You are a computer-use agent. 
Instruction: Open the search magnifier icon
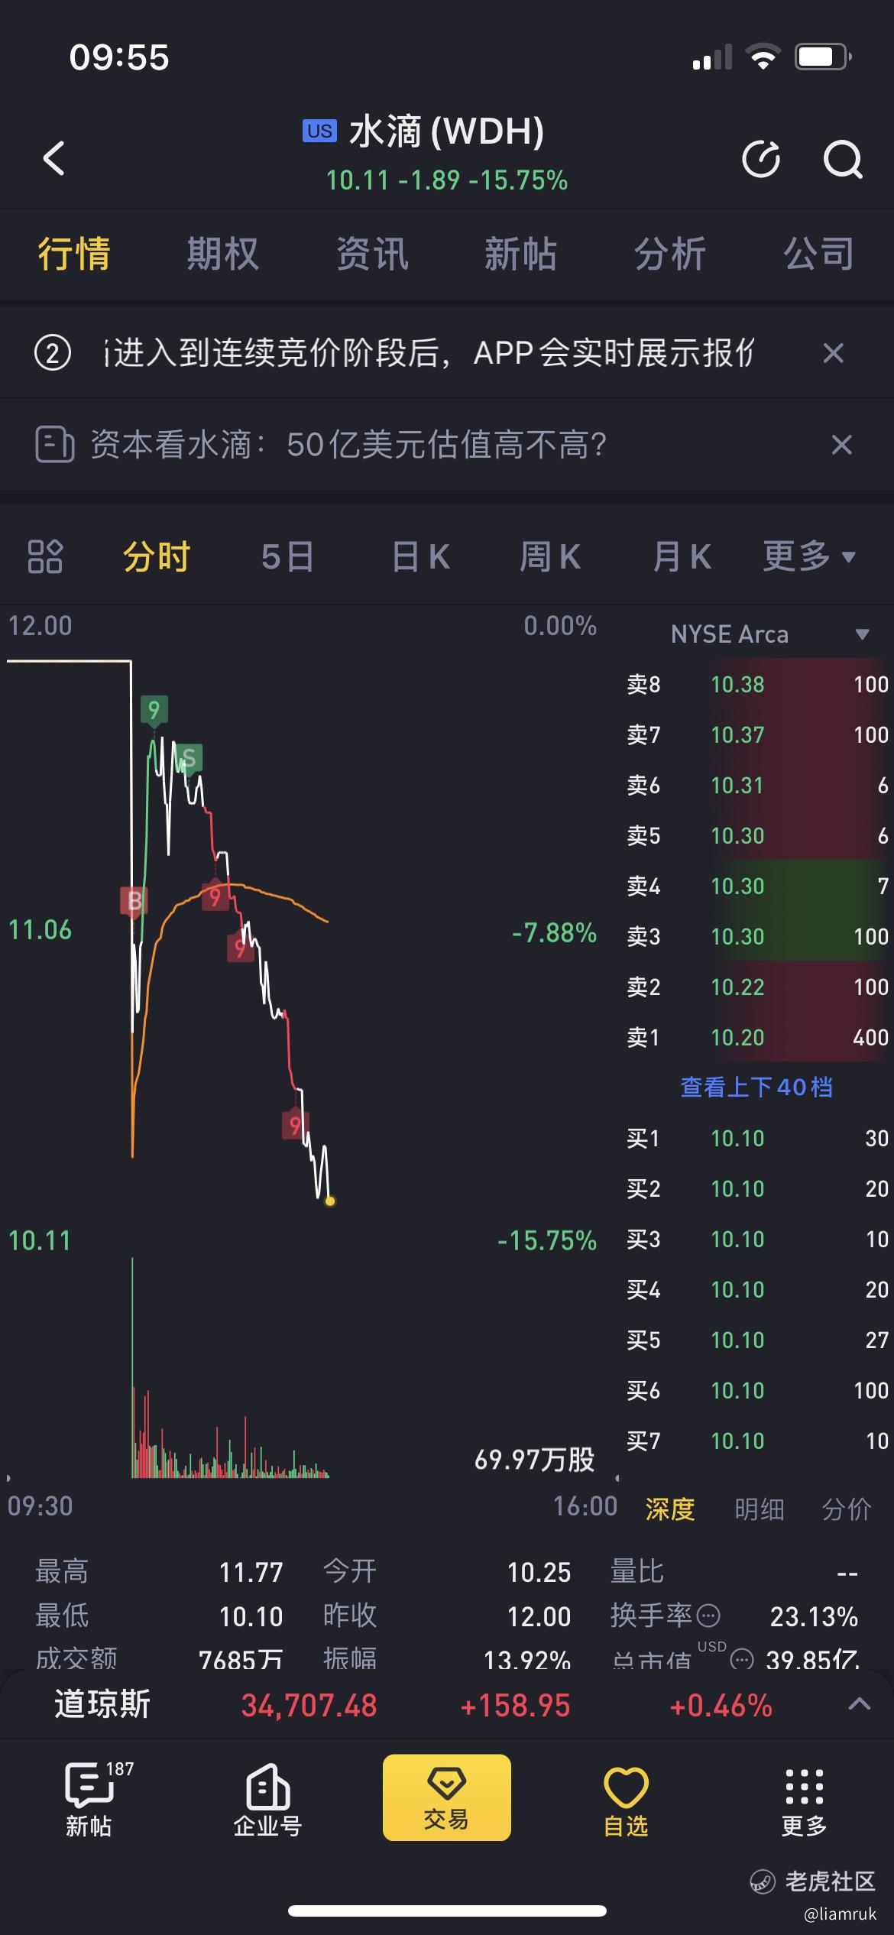(x=843, y=159)
